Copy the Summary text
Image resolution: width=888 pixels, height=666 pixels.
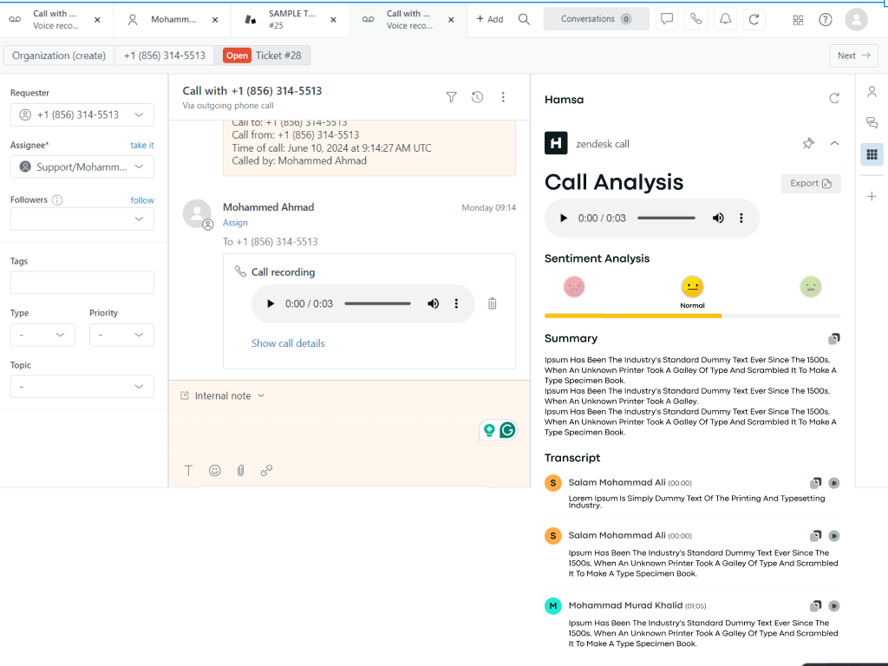(833, 339)
